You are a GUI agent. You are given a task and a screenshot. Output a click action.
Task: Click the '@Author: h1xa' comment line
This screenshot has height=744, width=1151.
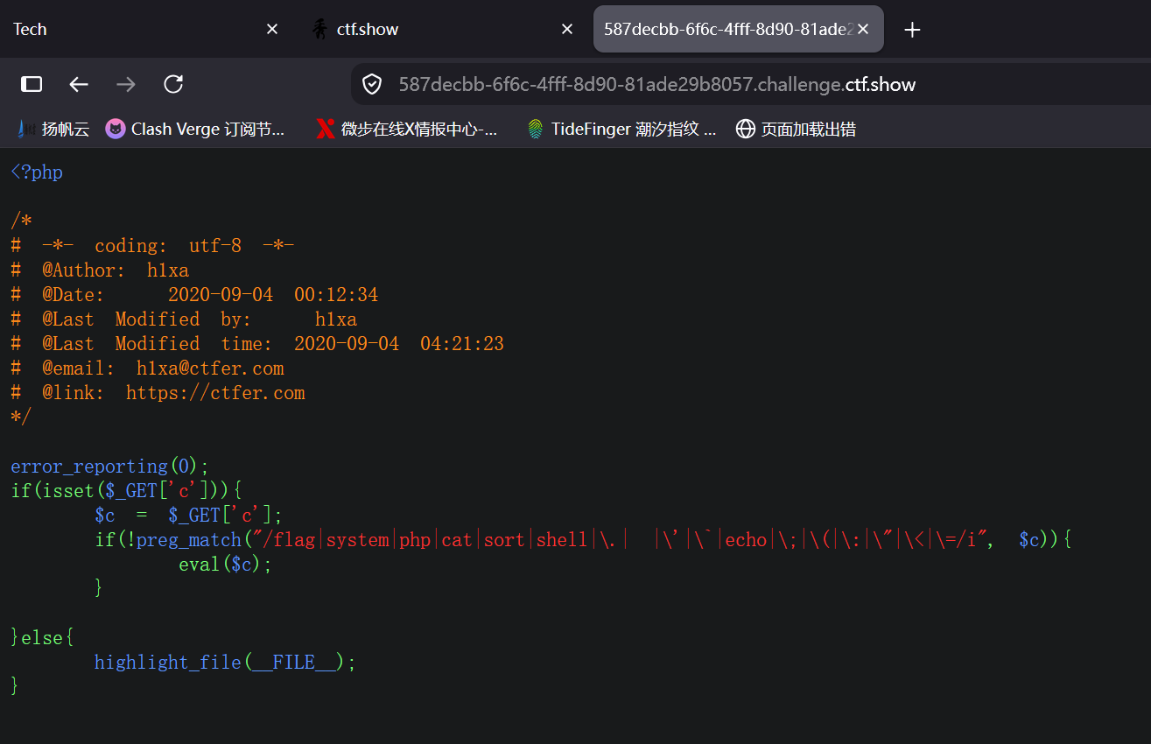click(x=100, y=270)
